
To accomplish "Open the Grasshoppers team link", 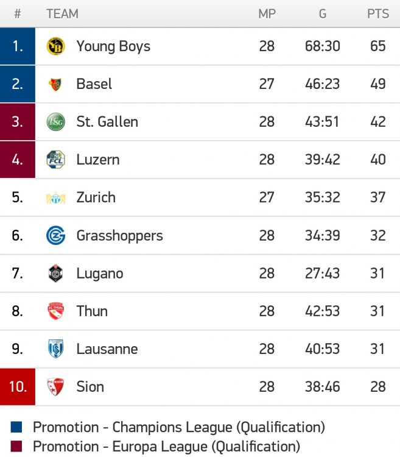I will tap(120, 236).
